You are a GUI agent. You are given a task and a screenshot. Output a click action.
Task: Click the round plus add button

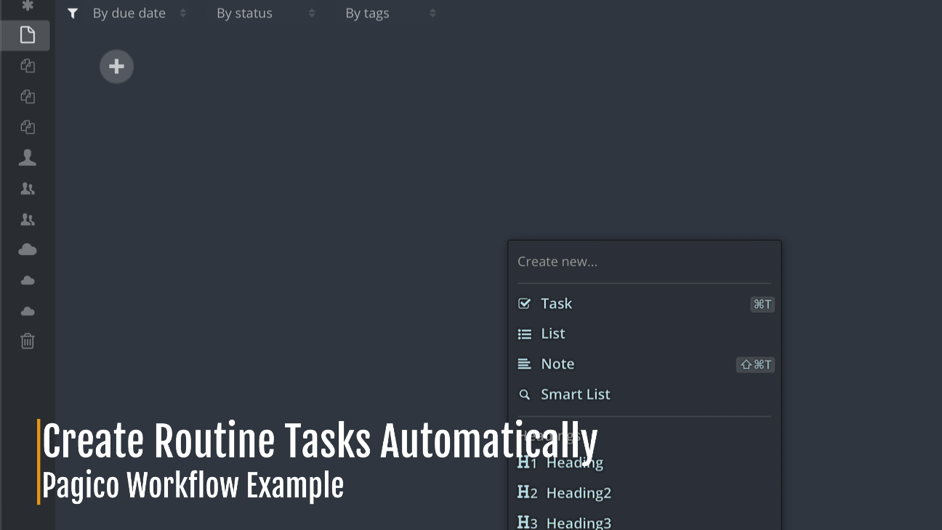point(116,67)
